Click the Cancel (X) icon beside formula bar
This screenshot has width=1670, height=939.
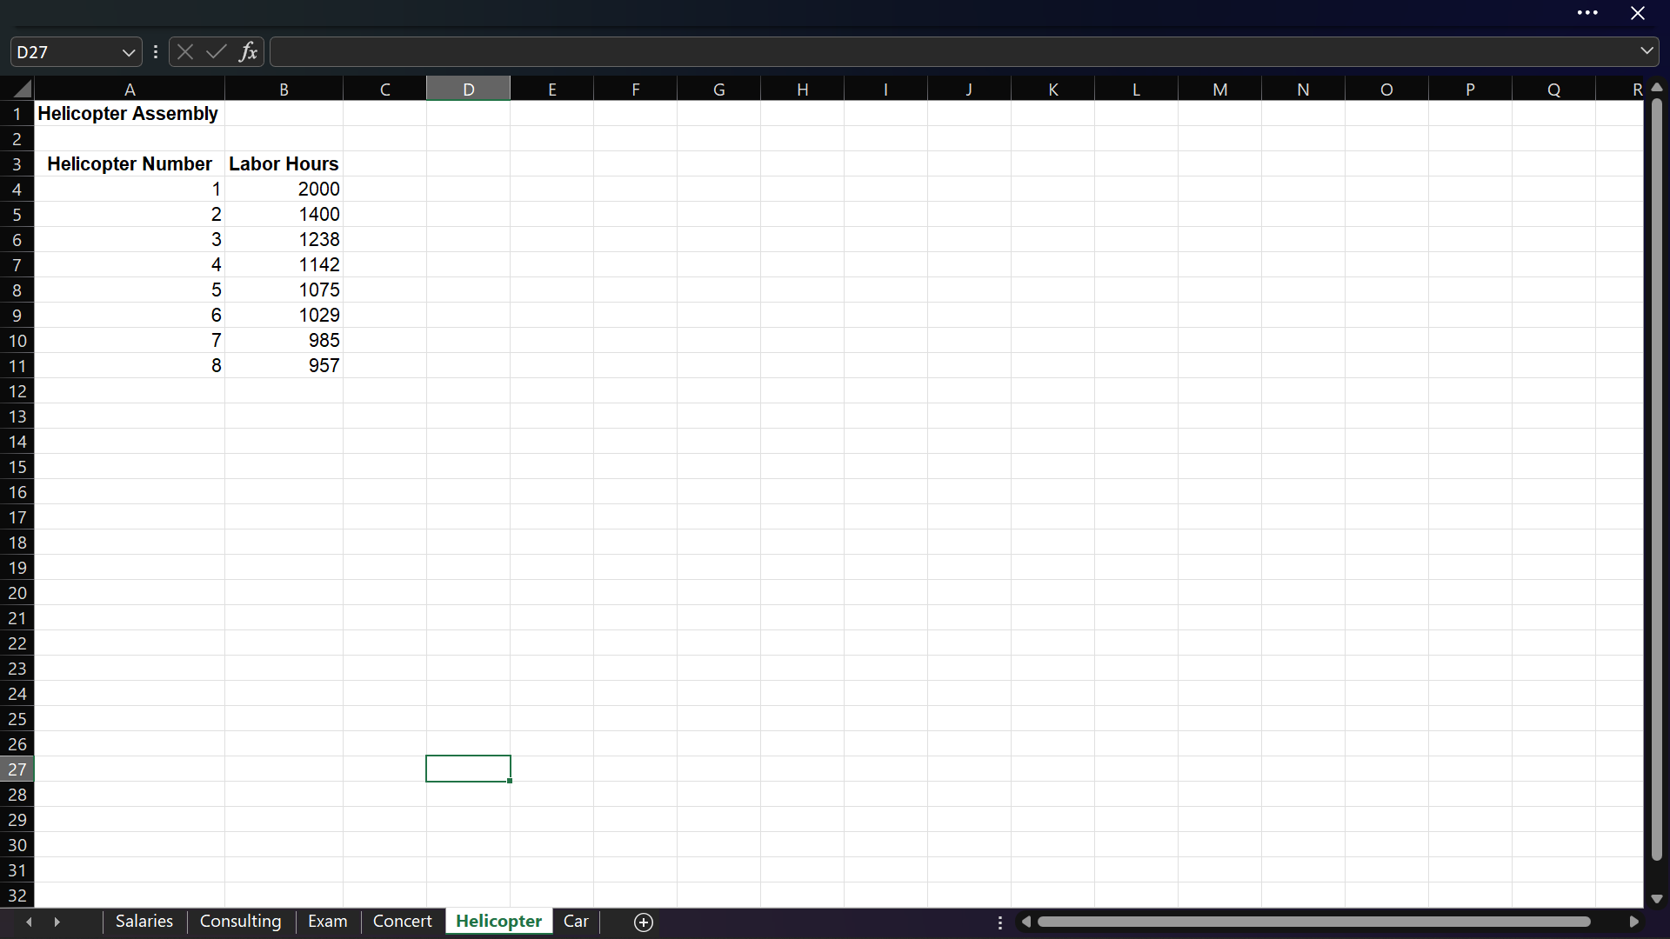click(x=184, y=51)
